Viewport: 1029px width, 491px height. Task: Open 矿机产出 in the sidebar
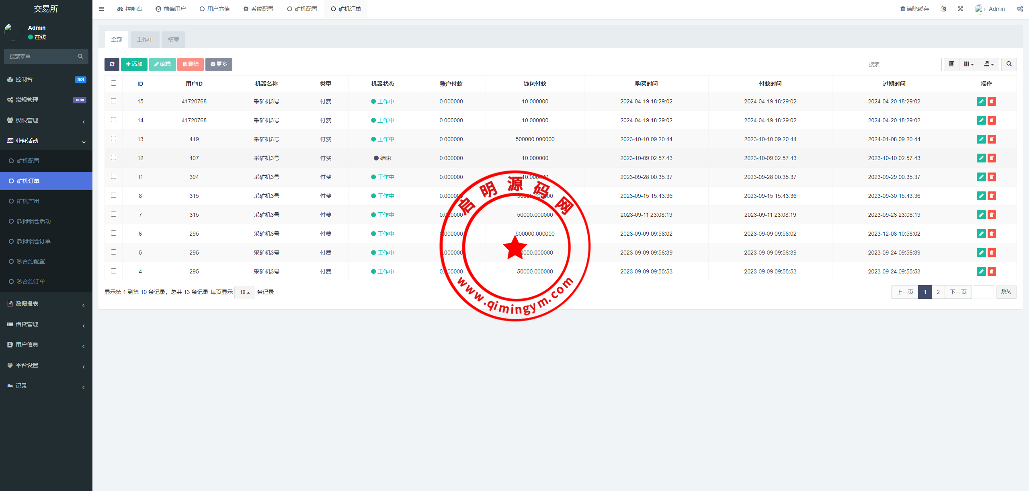[x=28, y=201]
